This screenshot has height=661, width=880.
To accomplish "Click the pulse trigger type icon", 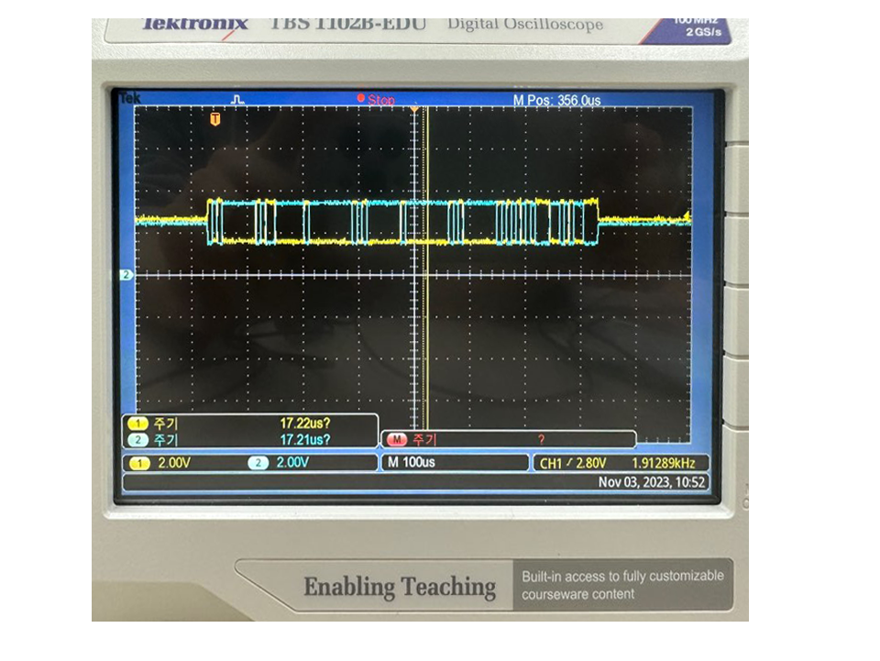I will [x=237, y=99].
